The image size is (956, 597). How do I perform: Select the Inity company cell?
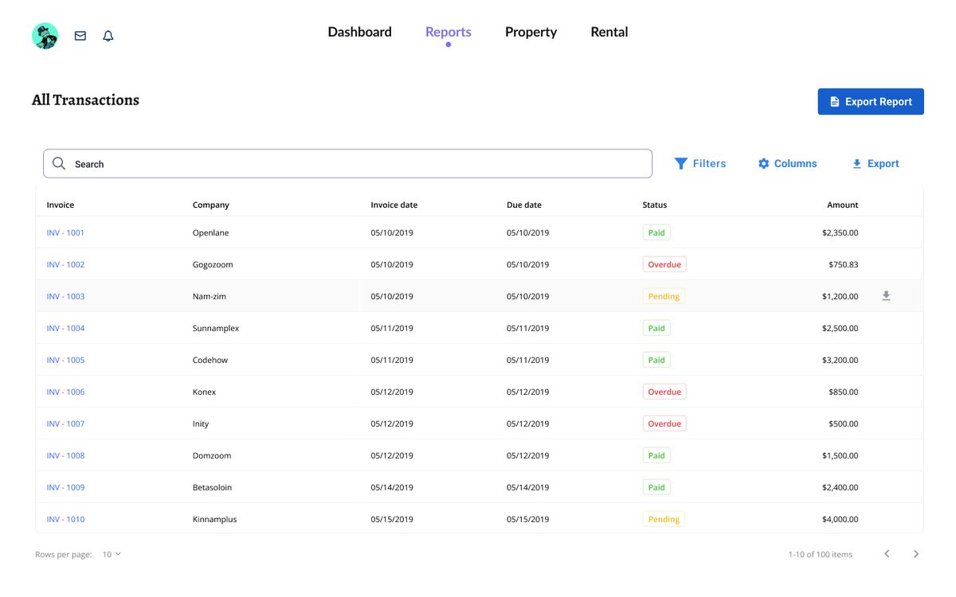201,423
